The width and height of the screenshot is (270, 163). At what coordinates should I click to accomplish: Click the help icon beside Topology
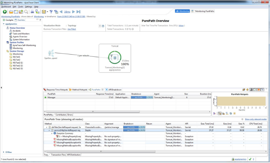103,26
